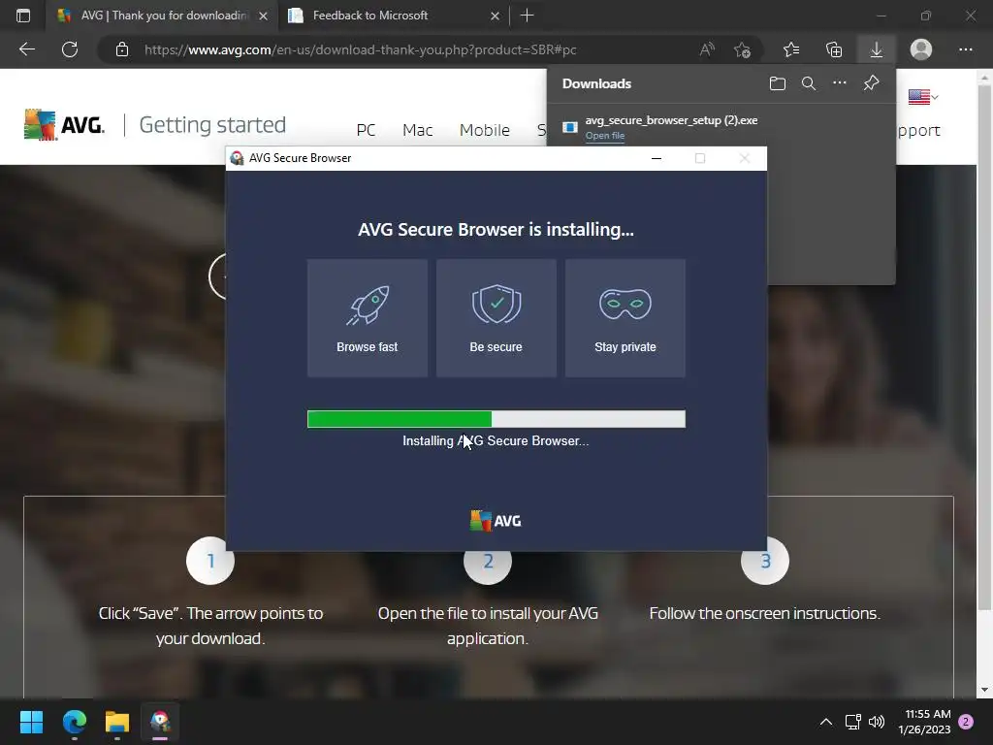Open volume control tray icon
Viewport: 993px width, 745px height.
pyautogui.click(x=877, y=722)
